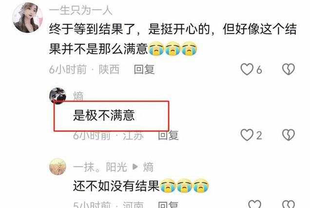Open replied-to user 熵 after arrow
This screenshot has width=310, height=208.
coord(148,167)
